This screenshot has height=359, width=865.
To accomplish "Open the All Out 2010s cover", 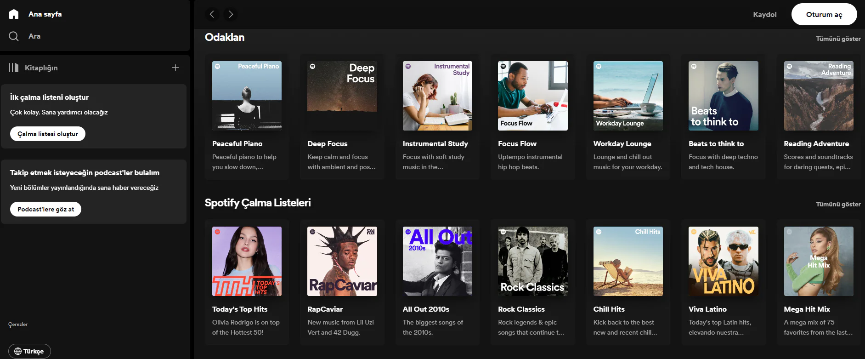I will point(437,261).
